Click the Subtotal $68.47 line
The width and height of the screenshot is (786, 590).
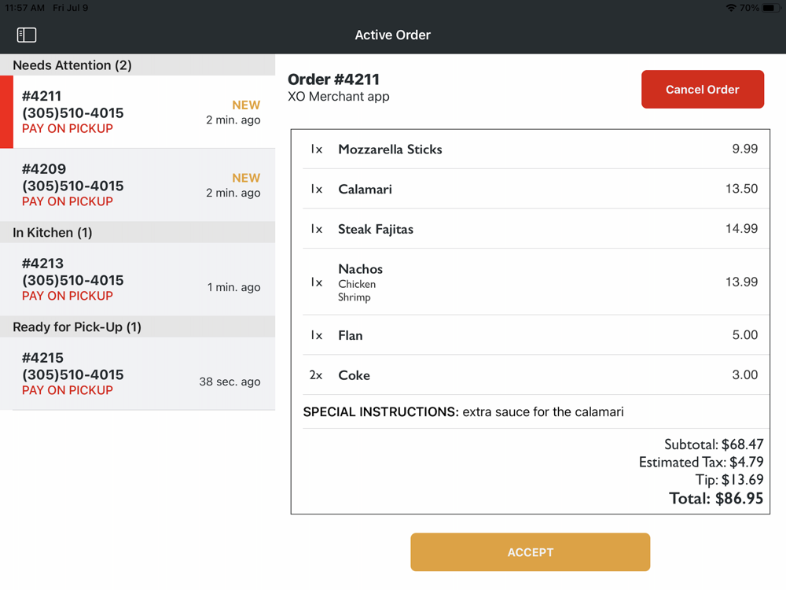click(x=714, y=444)
